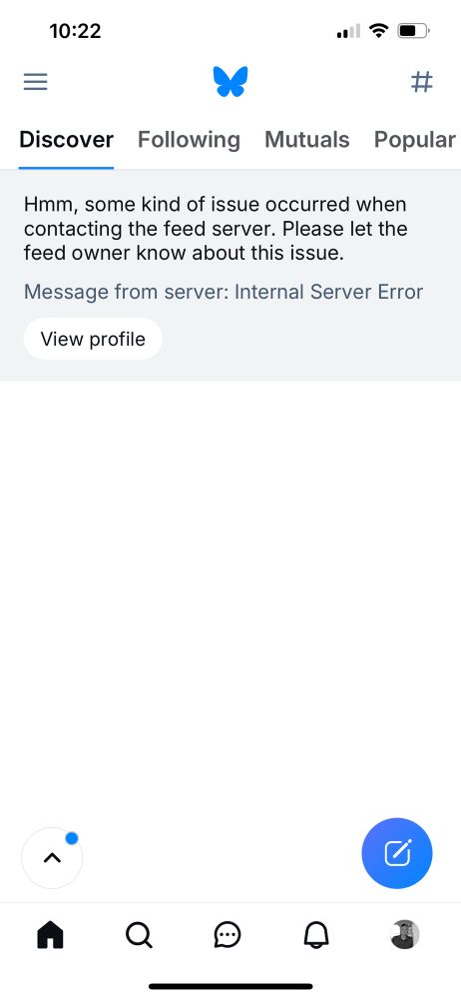
Task: Select the Discover tab
Action: point(66,140)
